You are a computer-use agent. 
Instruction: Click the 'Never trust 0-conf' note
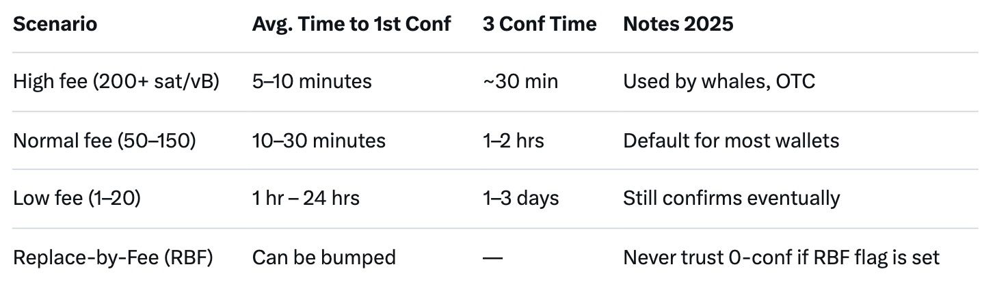pyautogui.click(x=781, y=257)
